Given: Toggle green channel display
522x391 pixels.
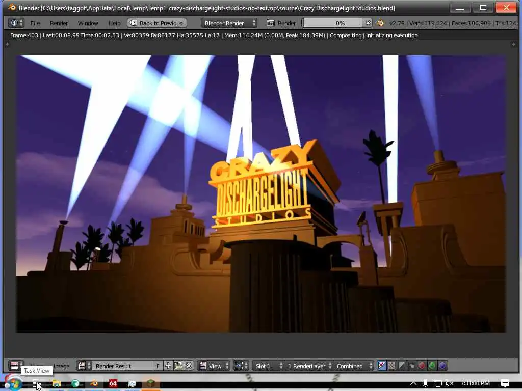Looking at the screenshot, I should click(432, 366).
